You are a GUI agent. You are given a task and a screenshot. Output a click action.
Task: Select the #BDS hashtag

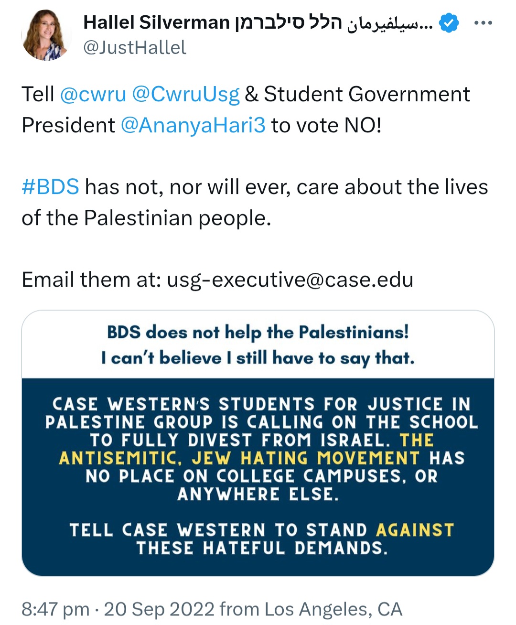point(50,187)
